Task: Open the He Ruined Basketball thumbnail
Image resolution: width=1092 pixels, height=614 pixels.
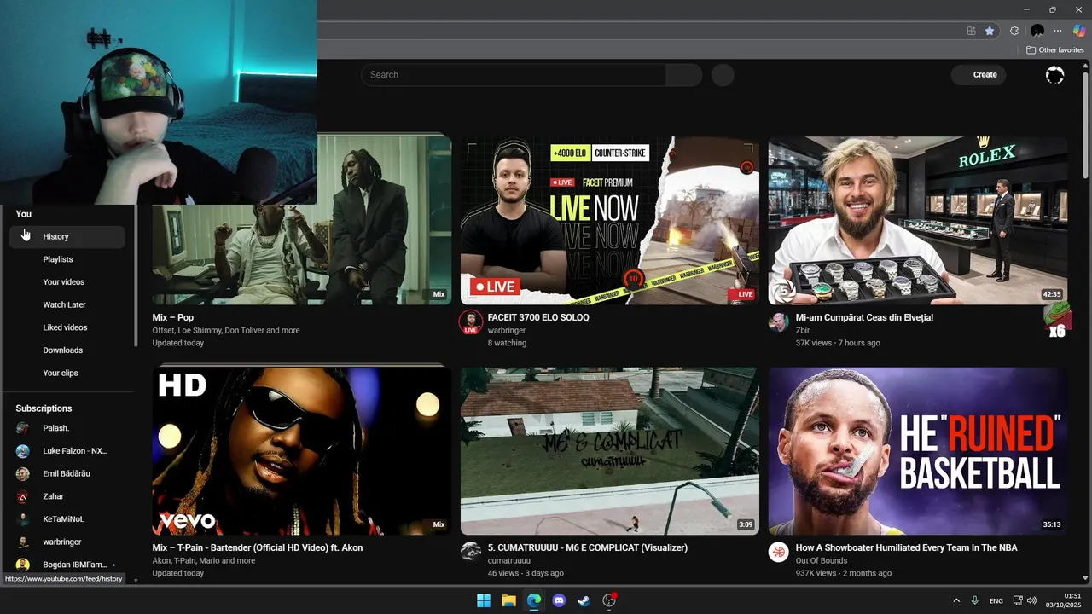Action: 918,451
